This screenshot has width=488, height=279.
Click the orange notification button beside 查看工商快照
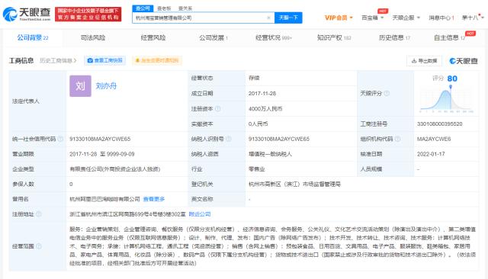157,60
